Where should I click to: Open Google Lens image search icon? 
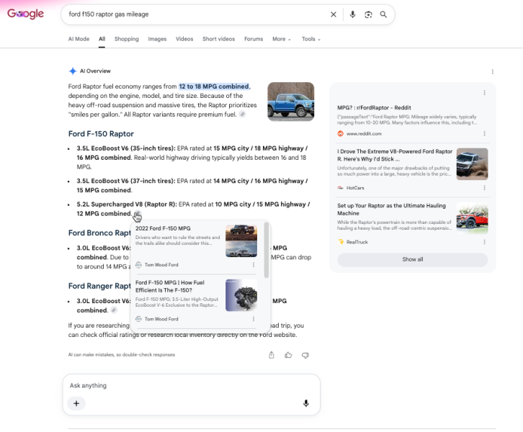[368, 14]
